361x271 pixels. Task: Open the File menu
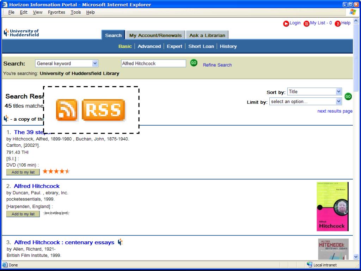click(x=11, y=12)
